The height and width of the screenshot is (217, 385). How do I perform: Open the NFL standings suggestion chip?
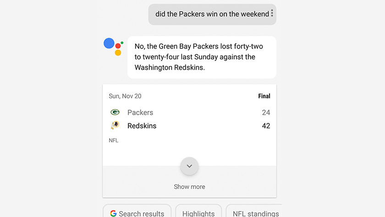click(x=255, y=213)
